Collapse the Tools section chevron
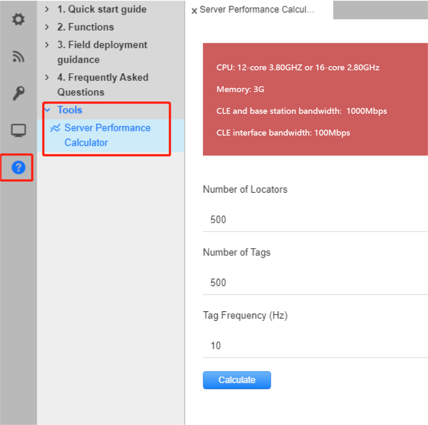This screenshot has height=425, width=428. coord(48,110)
